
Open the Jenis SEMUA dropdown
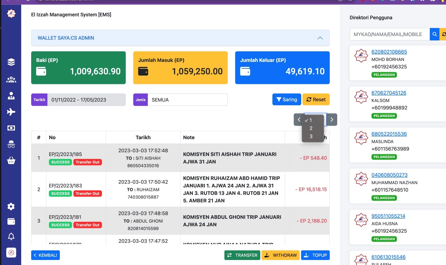pos(187,100)
